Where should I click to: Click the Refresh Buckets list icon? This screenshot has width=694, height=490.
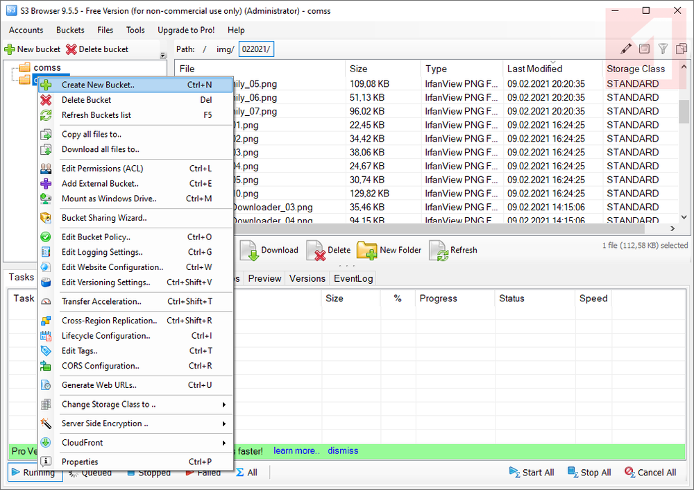[x=46, y=115]
